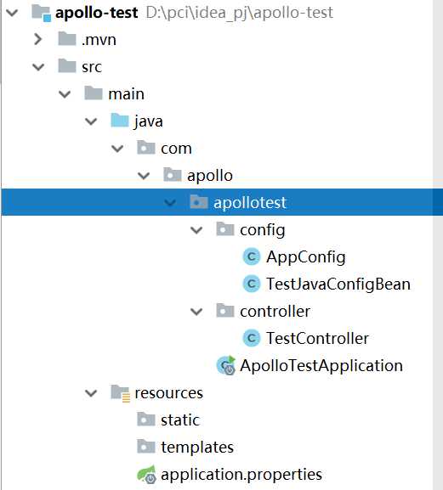Select the .mvn entry
443x490 pixels.
[99, 40]
